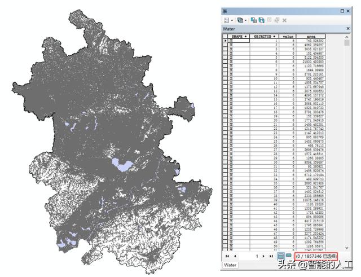Viewport: 361px width, 277px height.
Task: Click the Select By Attributes icon
Action: click(253, 20)
